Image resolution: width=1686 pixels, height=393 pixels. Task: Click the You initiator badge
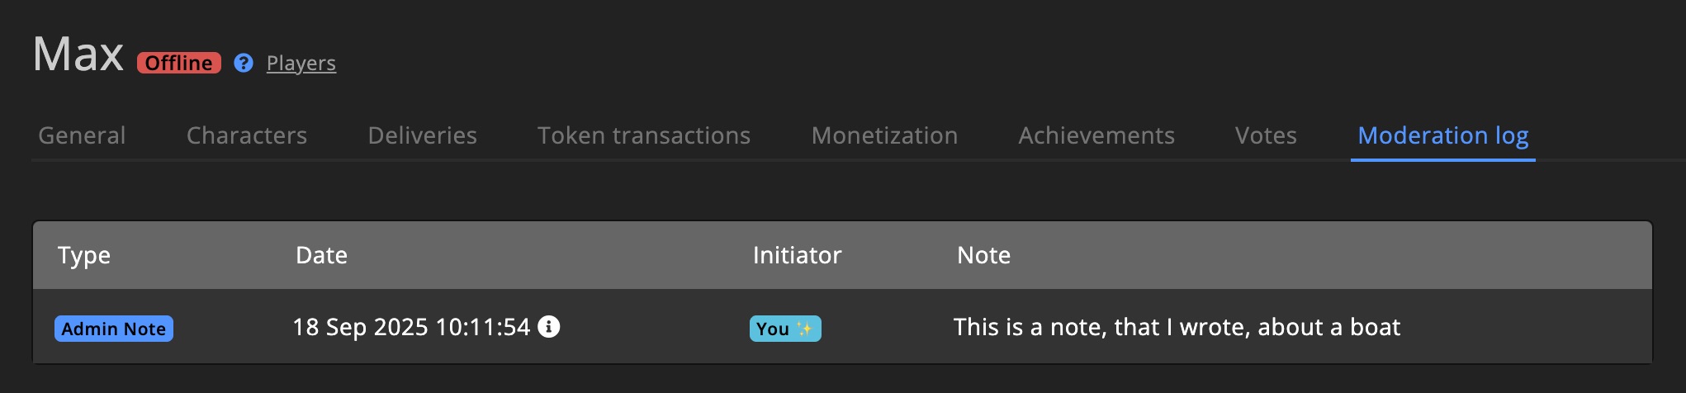click(784, 329)
